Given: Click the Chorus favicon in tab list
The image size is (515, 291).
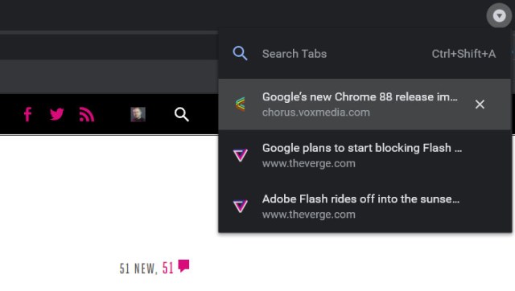Looking at the screenshot, I should pyautogui.click(x=241, y=105).
